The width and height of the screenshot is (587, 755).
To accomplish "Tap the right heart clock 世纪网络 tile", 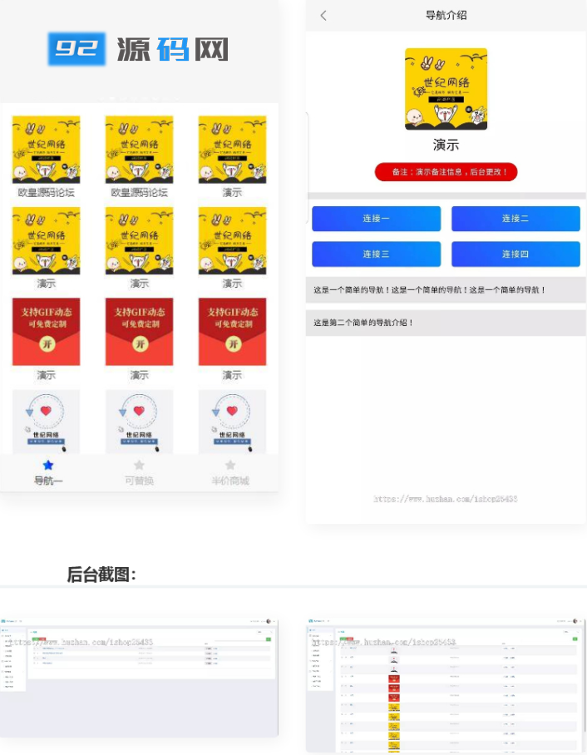I will pos(232,421).
